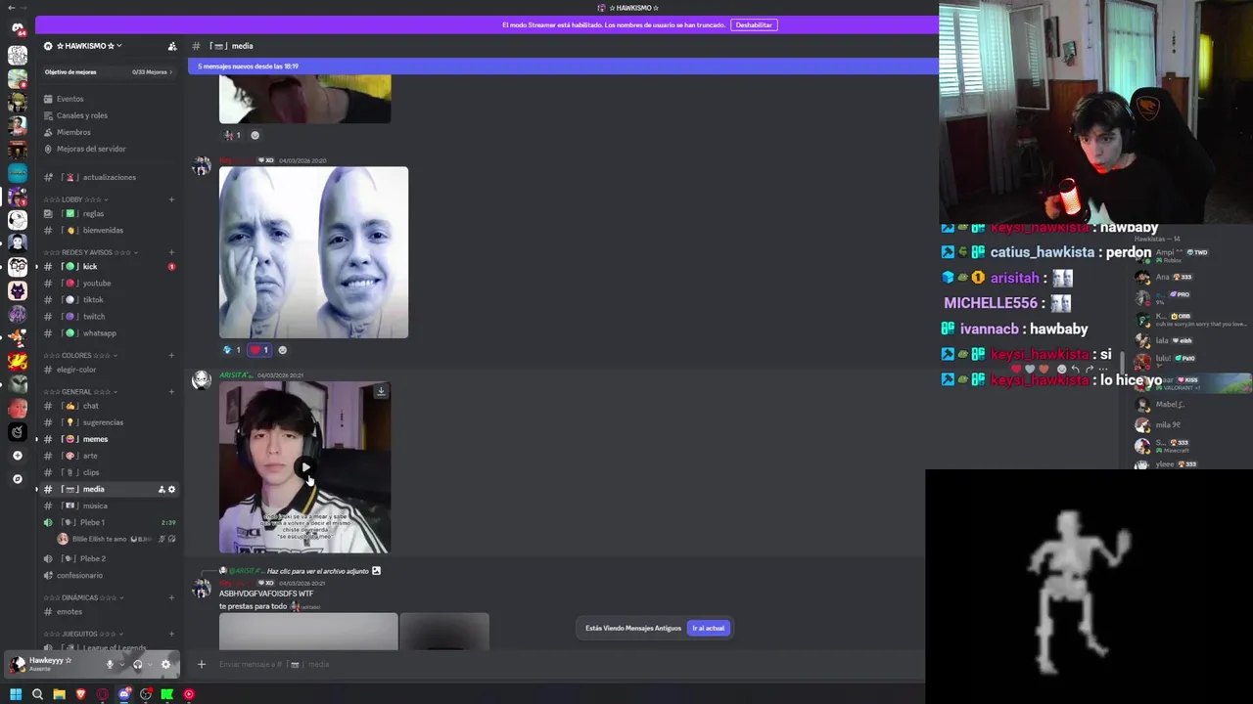The image size is (1253, 704).
Task: Open user settings gear
Action: (165, 664)
